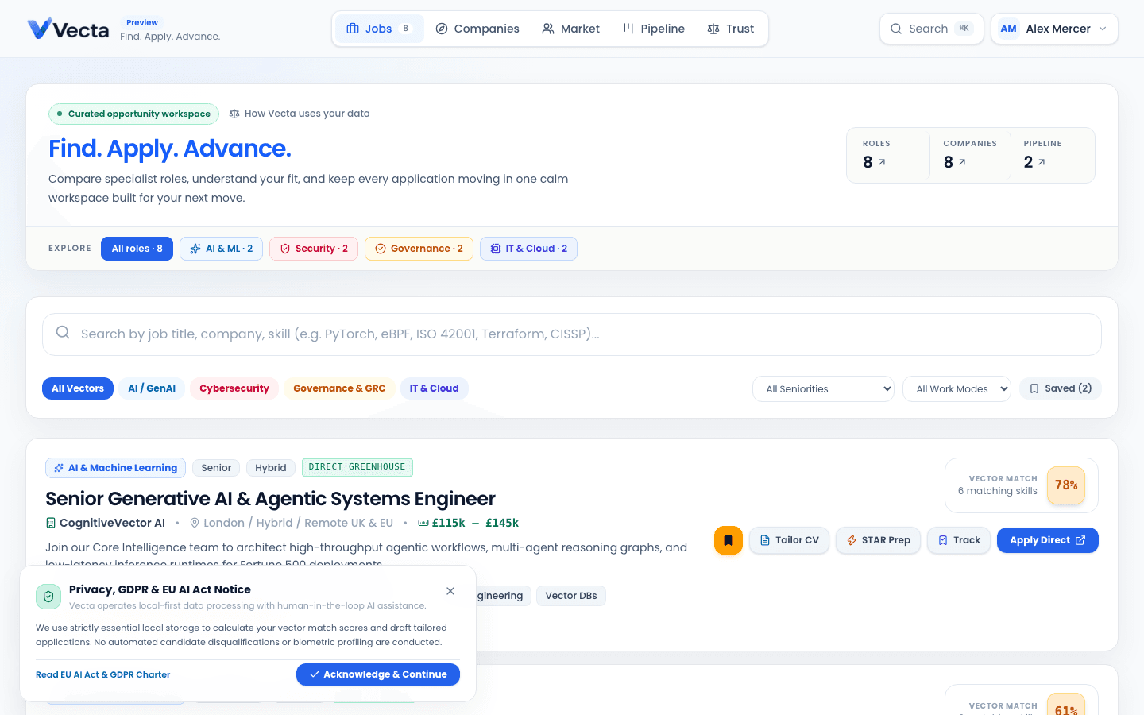Click the shield icon in privacy notice
Screen dimensions: 1144x715
click(x=48, y=597)
